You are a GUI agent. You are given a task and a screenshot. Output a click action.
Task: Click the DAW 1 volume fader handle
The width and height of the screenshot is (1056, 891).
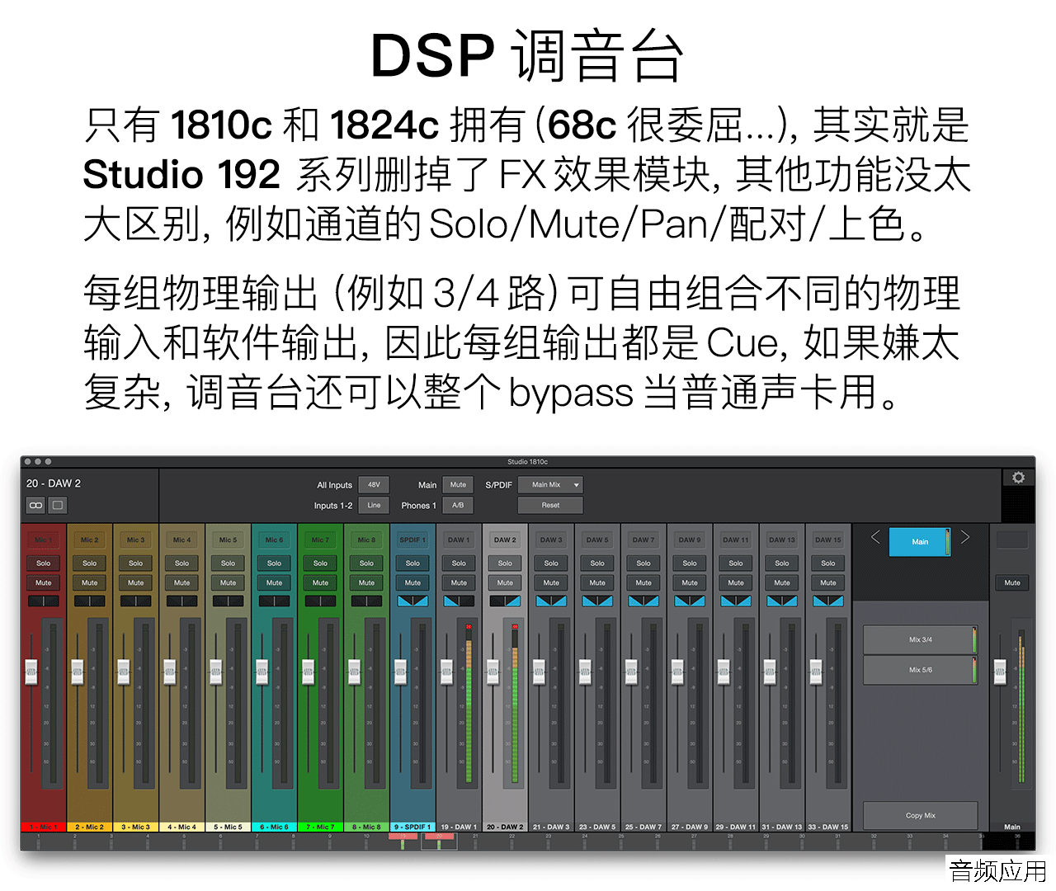(x=447, y=672)
